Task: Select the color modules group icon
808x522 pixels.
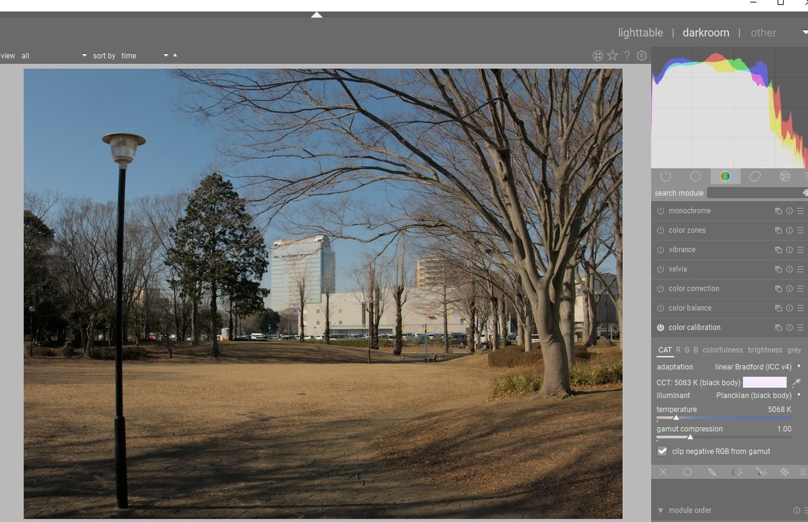Action: pos(725,176)
